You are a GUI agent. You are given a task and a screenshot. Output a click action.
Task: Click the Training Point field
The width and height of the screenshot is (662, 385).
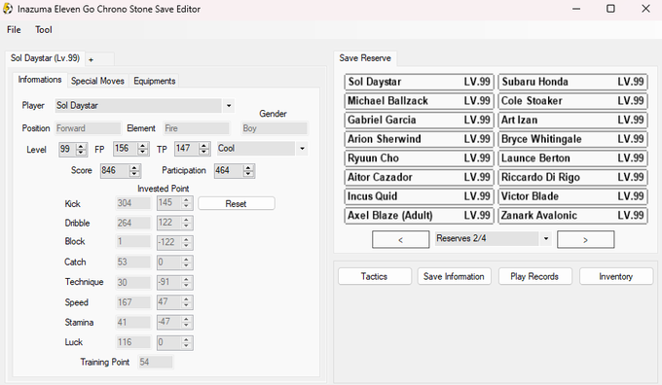point(155,363)
